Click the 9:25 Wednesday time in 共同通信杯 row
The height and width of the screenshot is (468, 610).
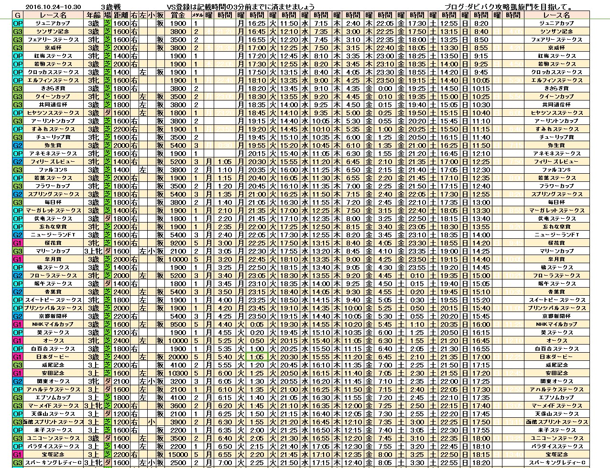tap(321, 105)
